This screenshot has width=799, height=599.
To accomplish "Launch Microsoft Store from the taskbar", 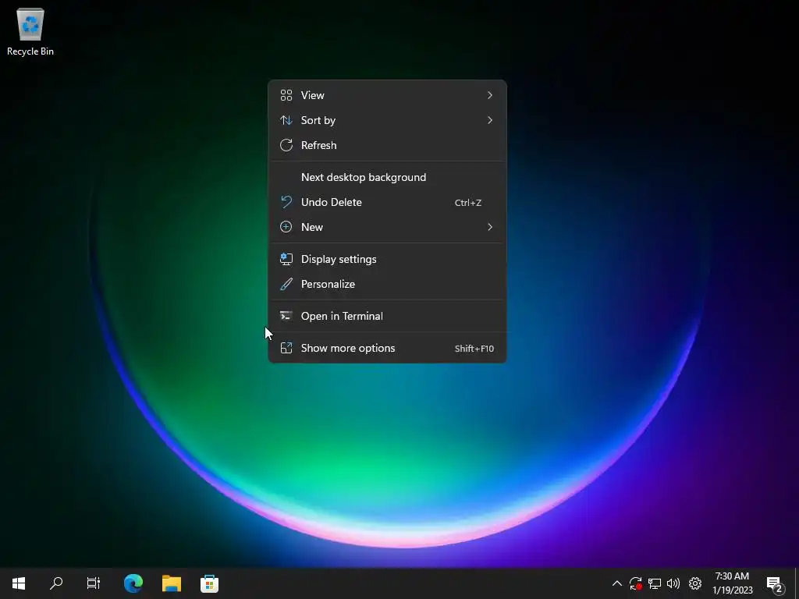I will (209, 583).
